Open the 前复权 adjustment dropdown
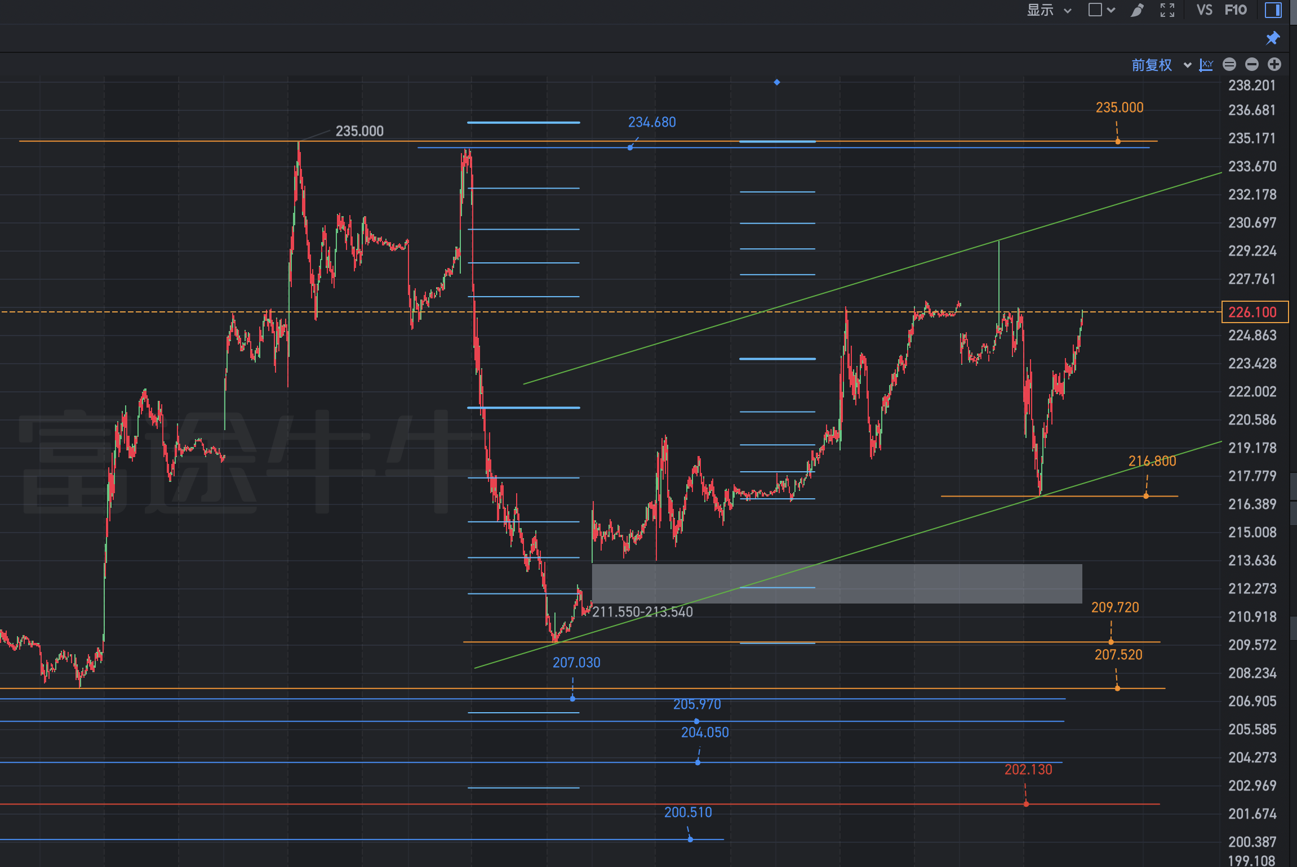This screenshot has height=867, width=1297. point(1161,65)
